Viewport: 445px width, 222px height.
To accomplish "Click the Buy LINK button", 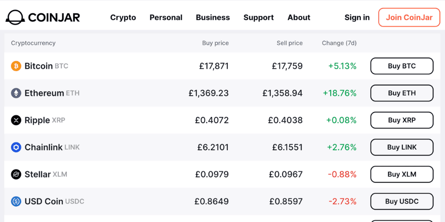I will [x=402, y=147].
